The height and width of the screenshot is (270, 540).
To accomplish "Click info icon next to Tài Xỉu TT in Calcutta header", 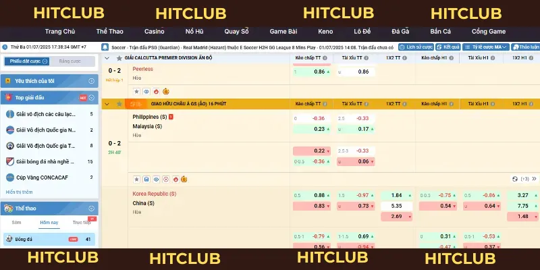I will [x=366, y=58].
